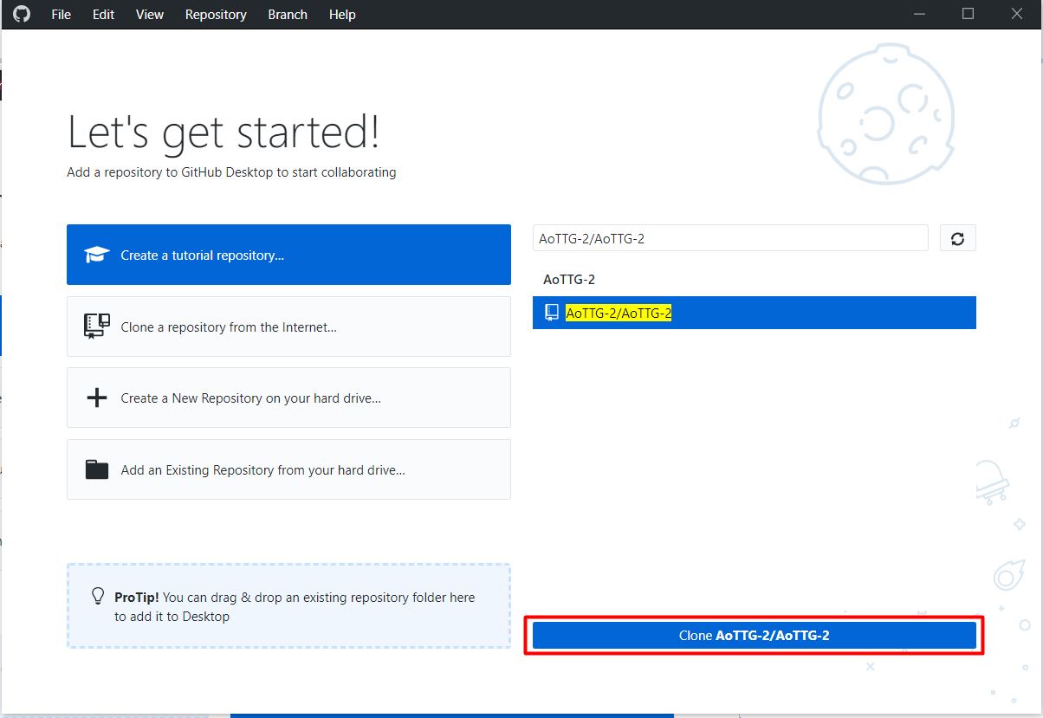1043x718 pixels.
Task: Click the plus icon for new repository
Action: click(96, 398)
